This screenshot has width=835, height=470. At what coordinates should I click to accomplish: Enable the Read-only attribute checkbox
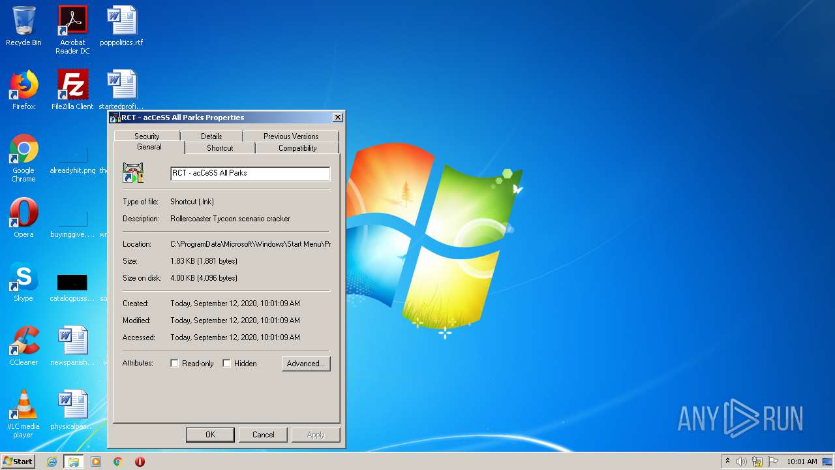(174, 364)
